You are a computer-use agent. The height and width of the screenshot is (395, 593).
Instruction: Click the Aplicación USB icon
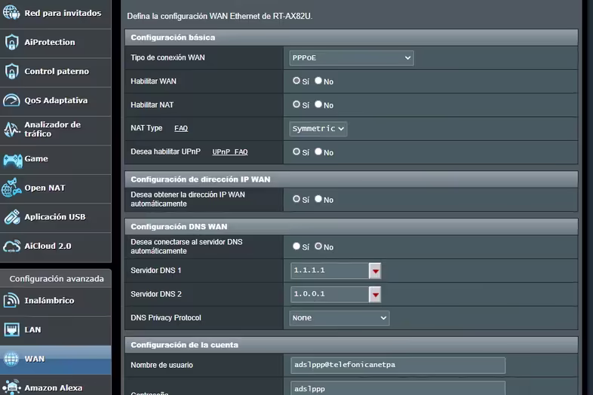(x=12, y=217)
